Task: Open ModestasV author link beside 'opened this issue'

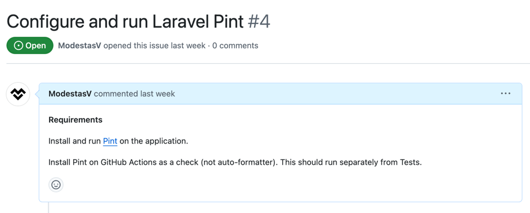Action: click(79, 45)
